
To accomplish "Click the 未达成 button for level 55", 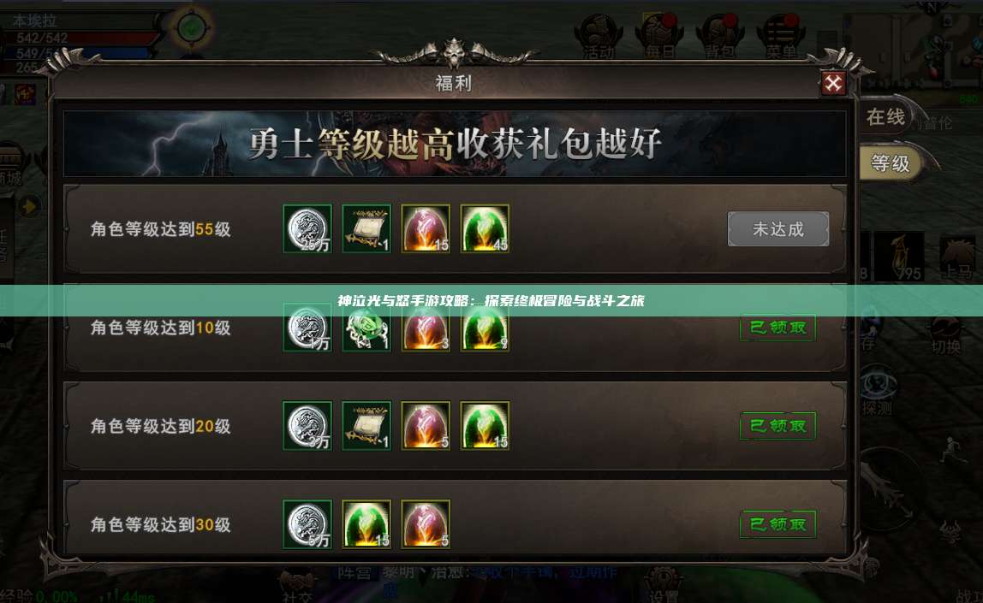I will tap(778, 229).
